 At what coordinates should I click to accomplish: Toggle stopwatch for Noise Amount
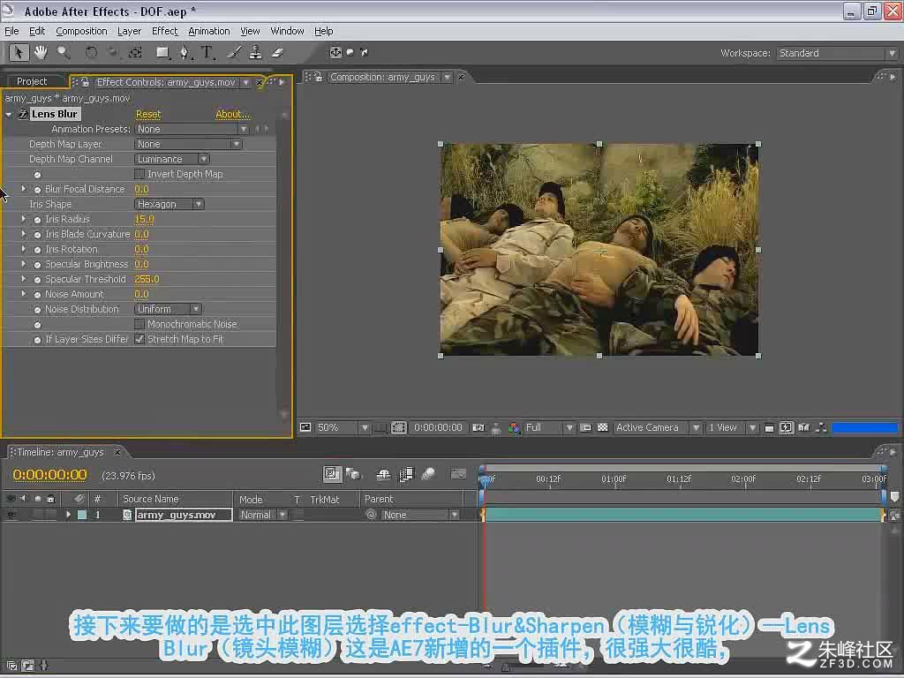tap(37, 294)
